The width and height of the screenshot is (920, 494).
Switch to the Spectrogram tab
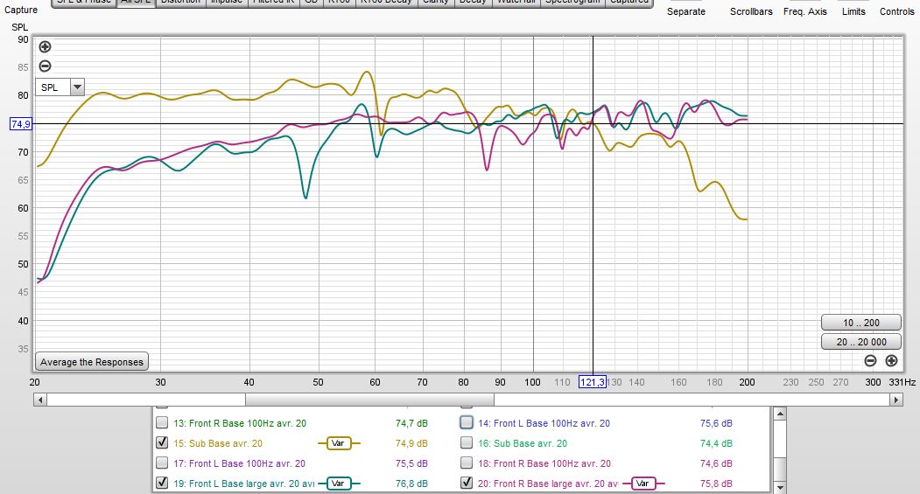pos(572,3)
